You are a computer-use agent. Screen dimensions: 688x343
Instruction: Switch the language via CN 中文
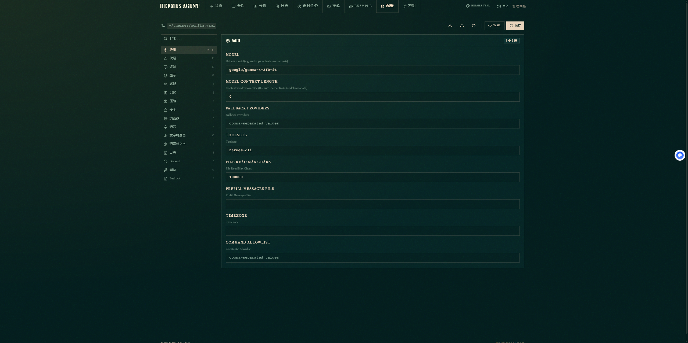click(x=502, y=6)
